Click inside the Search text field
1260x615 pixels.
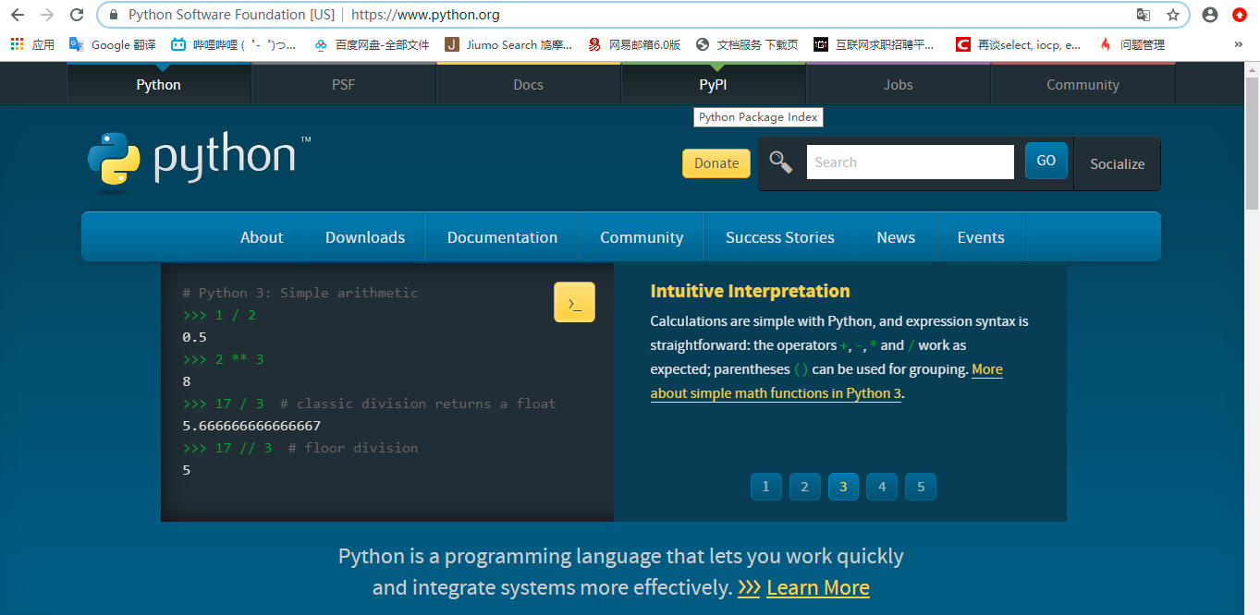[x=910, y=163]
